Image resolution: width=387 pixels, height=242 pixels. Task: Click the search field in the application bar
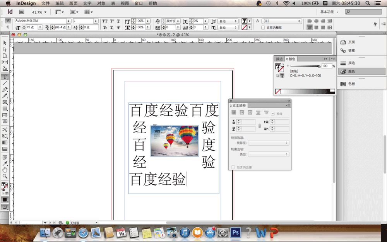pos(363,12)
